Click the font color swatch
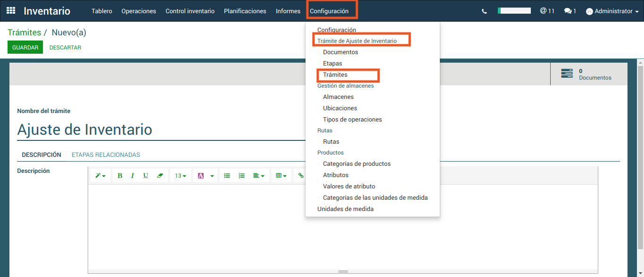The width and height of the screenshot is (644, 277). pos(201,176)
